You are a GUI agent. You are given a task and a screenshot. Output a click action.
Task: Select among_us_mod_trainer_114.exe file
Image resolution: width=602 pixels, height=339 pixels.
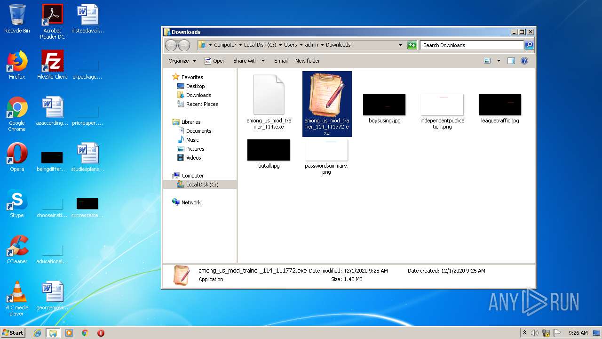point(269,102)
